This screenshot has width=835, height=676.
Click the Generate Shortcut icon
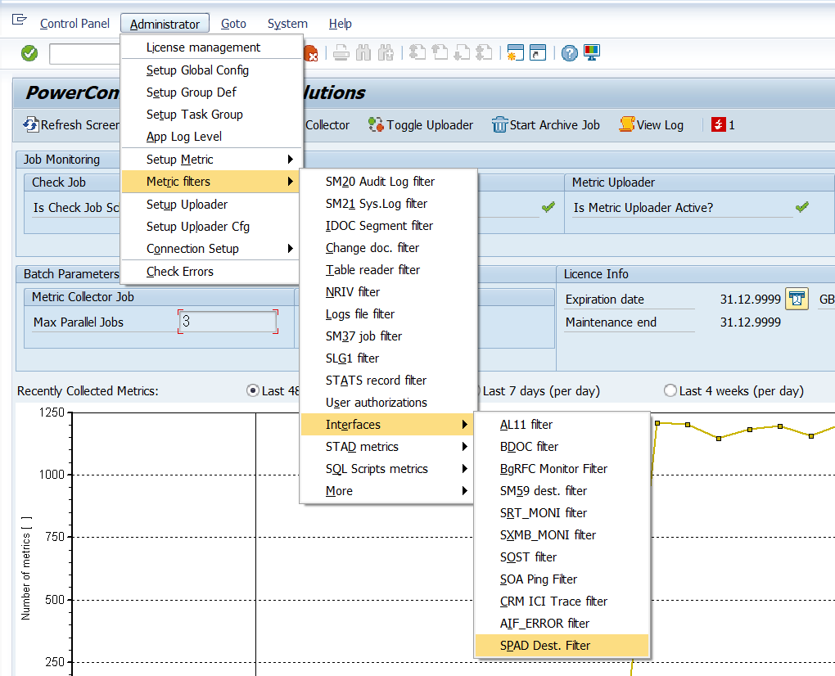(537, 53)
